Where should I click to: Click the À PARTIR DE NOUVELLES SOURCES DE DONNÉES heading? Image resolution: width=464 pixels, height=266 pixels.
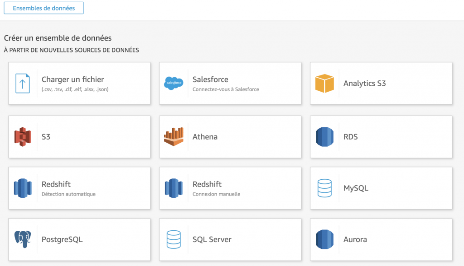click(71, 50)
